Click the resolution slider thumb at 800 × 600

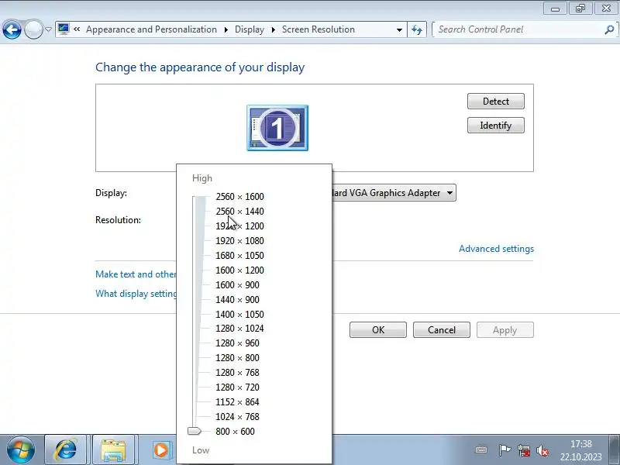195,431
